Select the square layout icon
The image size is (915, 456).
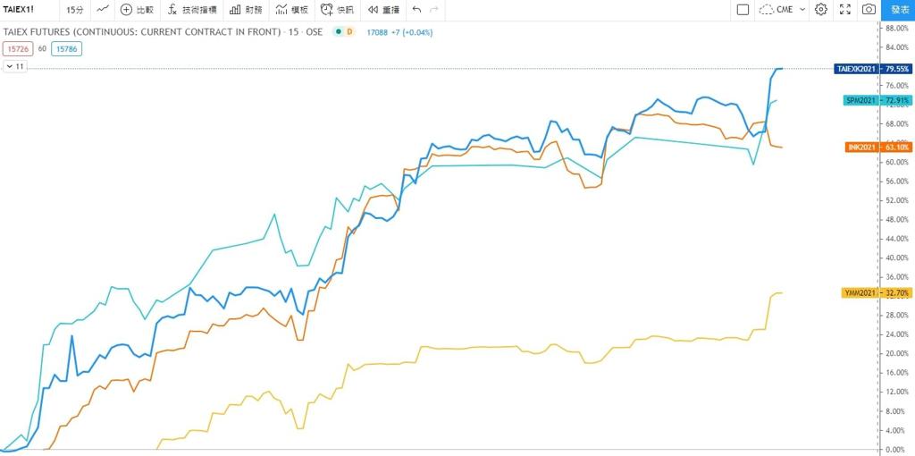click(x=743, y=9)
